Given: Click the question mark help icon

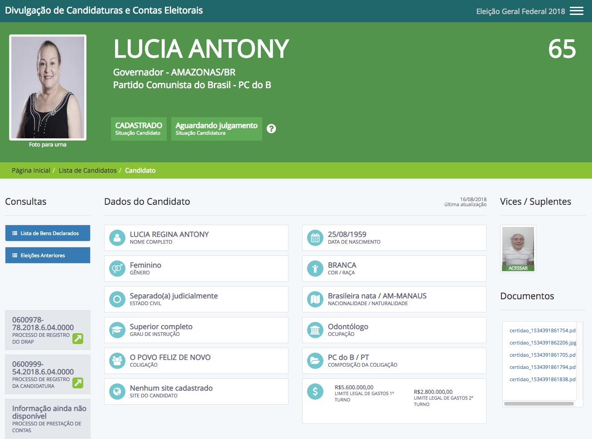Looking at the screenshot, I should click(x=271, y=128).
